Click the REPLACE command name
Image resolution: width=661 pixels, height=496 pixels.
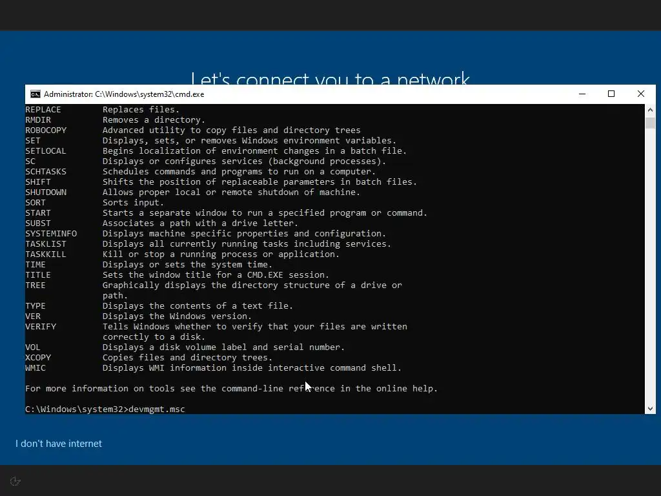coord(43,110)
